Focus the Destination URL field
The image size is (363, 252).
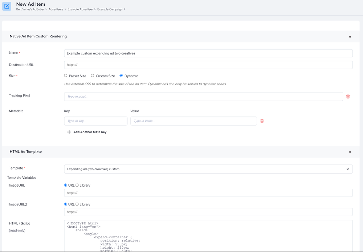(x=208, y=65)
